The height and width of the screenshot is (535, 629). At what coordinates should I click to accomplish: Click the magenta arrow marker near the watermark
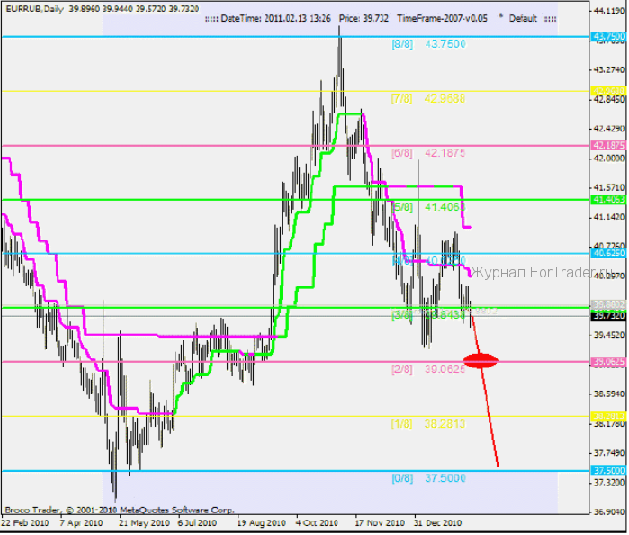(470, 270)
